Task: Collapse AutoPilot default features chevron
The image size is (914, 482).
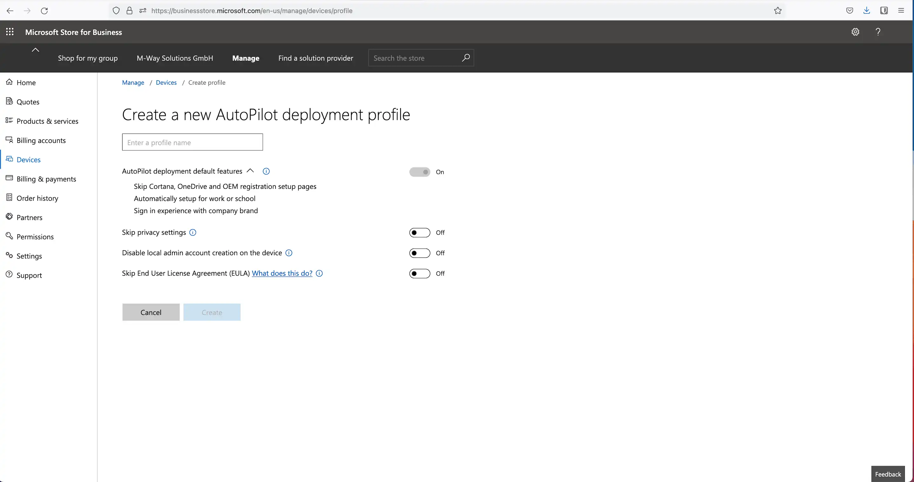Action: (250, 171)
